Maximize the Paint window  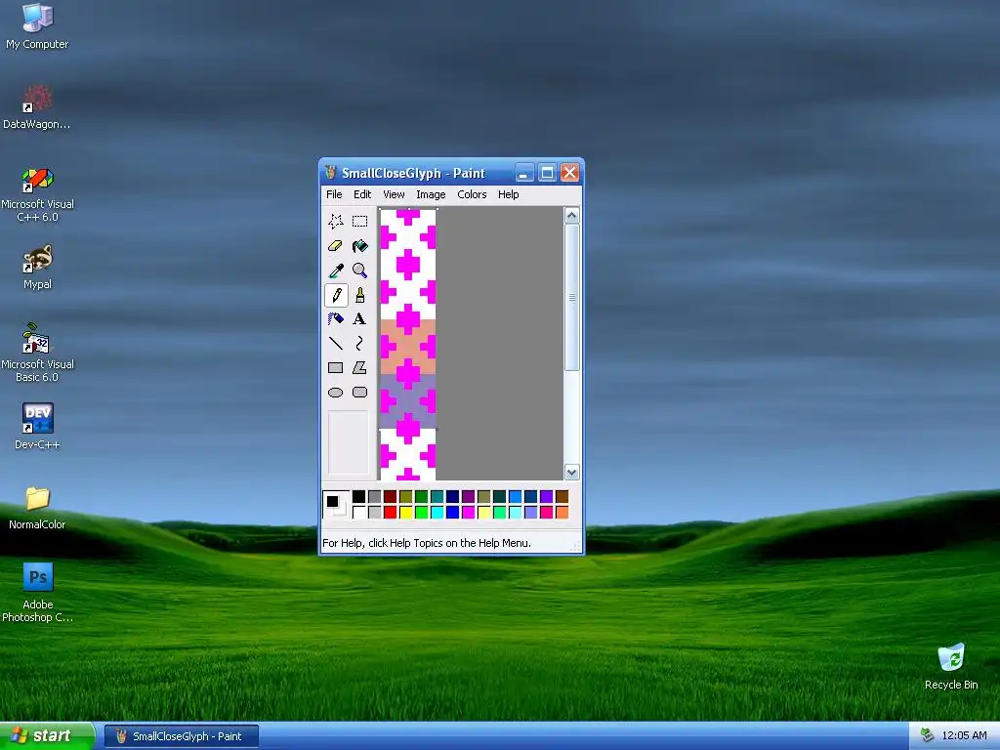click(547, 173)
